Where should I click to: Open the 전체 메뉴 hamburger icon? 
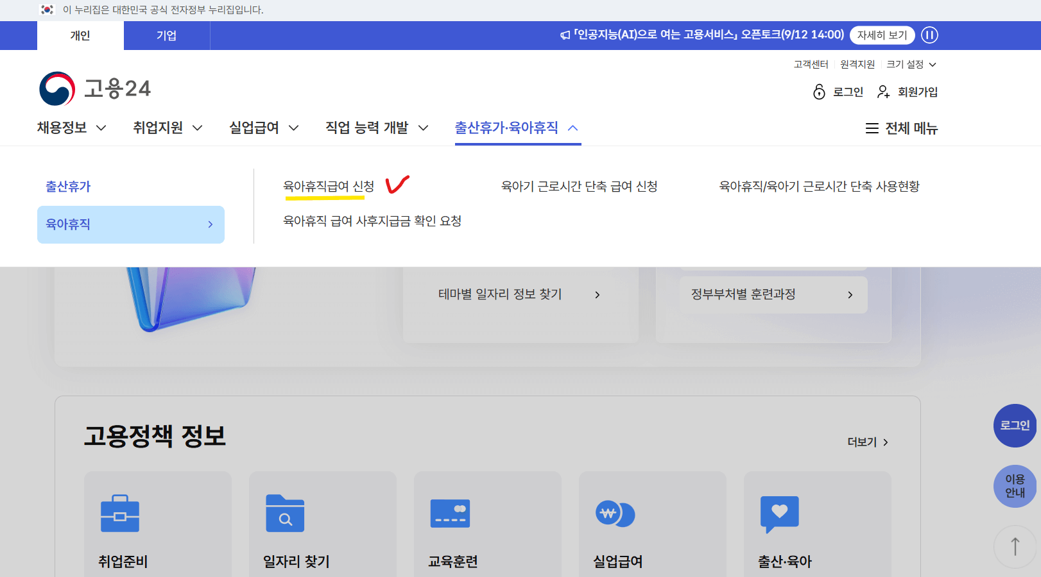point(872,128)
